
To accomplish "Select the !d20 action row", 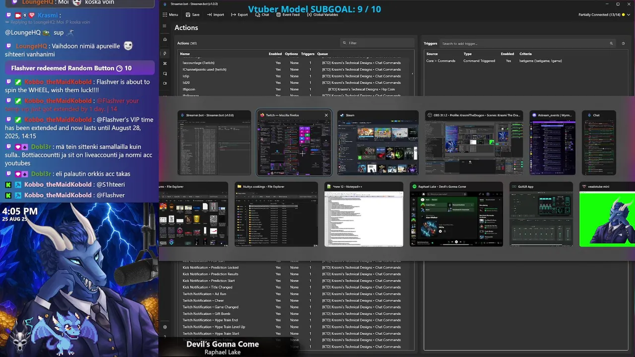I will tap(295, 83).
